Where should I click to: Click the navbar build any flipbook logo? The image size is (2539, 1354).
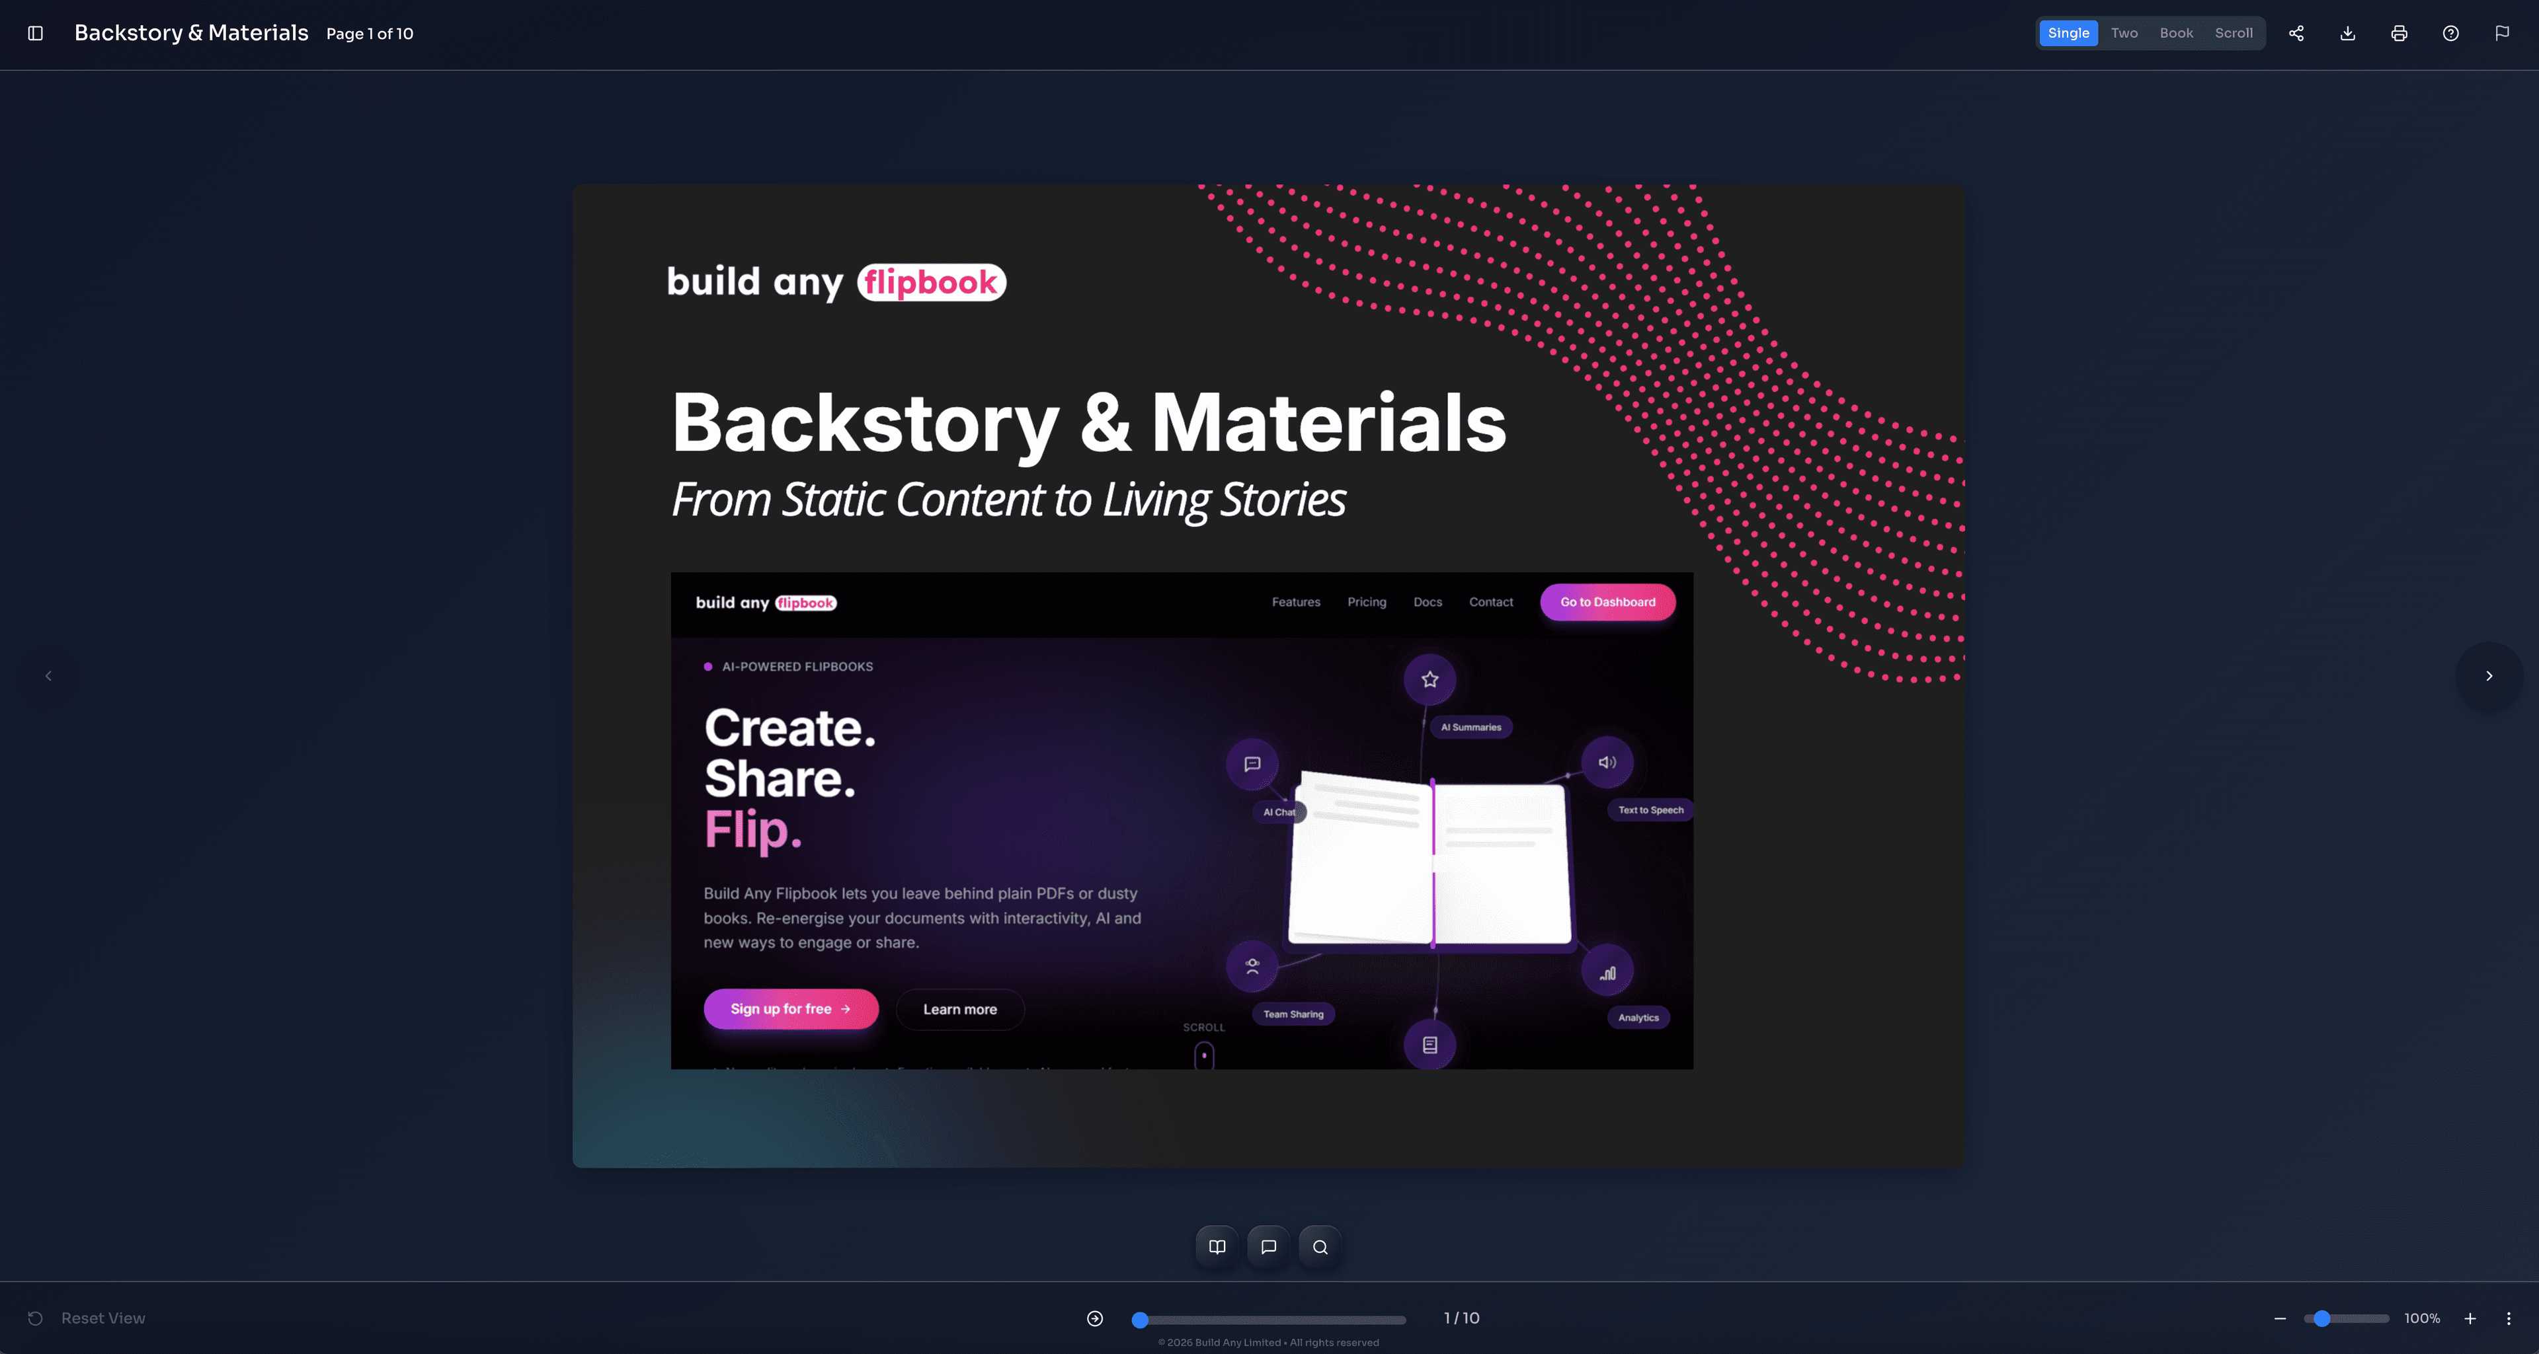coord(766,603)
